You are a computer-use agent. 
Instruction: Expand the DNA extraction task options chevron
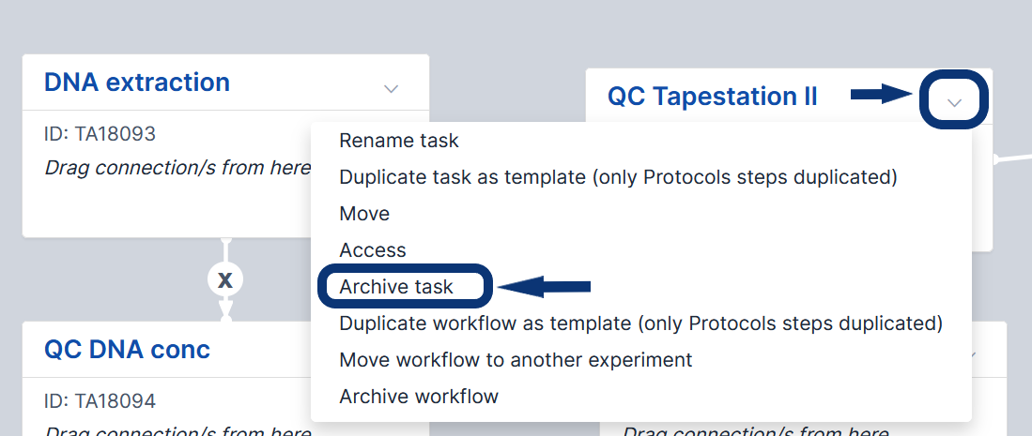coord(392,89)
